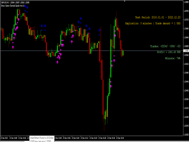Click the '23 Dec 15:04' time label

click(x=76, y=138)
